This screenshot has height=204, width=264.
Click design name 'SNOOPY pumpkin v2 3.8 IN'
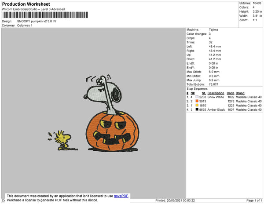click(x=37, y=22)
